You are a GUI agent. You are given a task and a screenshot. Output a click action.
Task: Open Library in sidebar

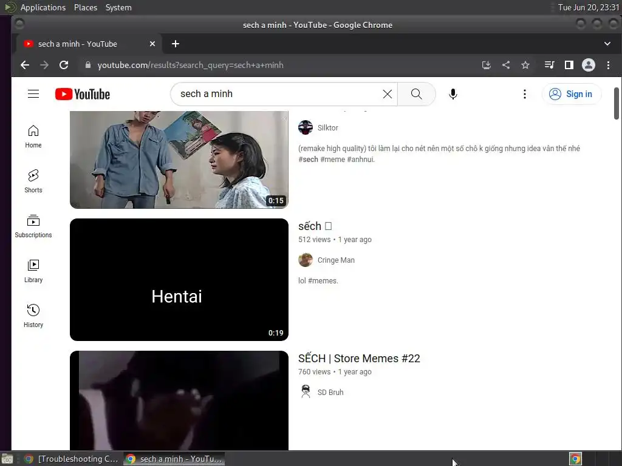click(x=33, y=271)
